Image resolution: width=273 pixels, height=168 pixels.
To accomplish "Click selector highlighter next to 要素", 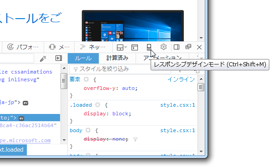I will click(86, 79).
